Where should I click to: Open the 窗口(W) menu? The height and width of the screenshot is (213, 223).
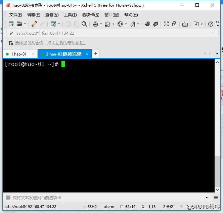[x=111, y=15]
